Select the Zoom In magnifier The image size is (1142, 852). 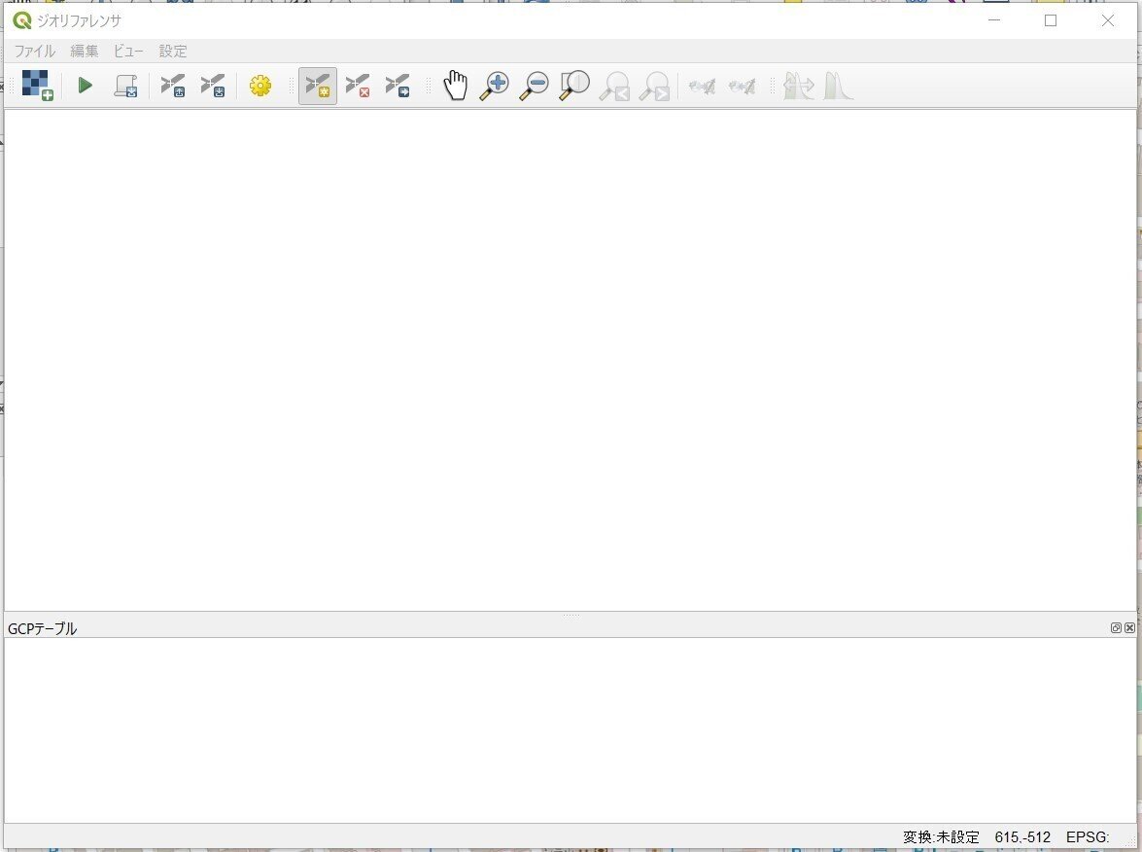pos(494,86)
